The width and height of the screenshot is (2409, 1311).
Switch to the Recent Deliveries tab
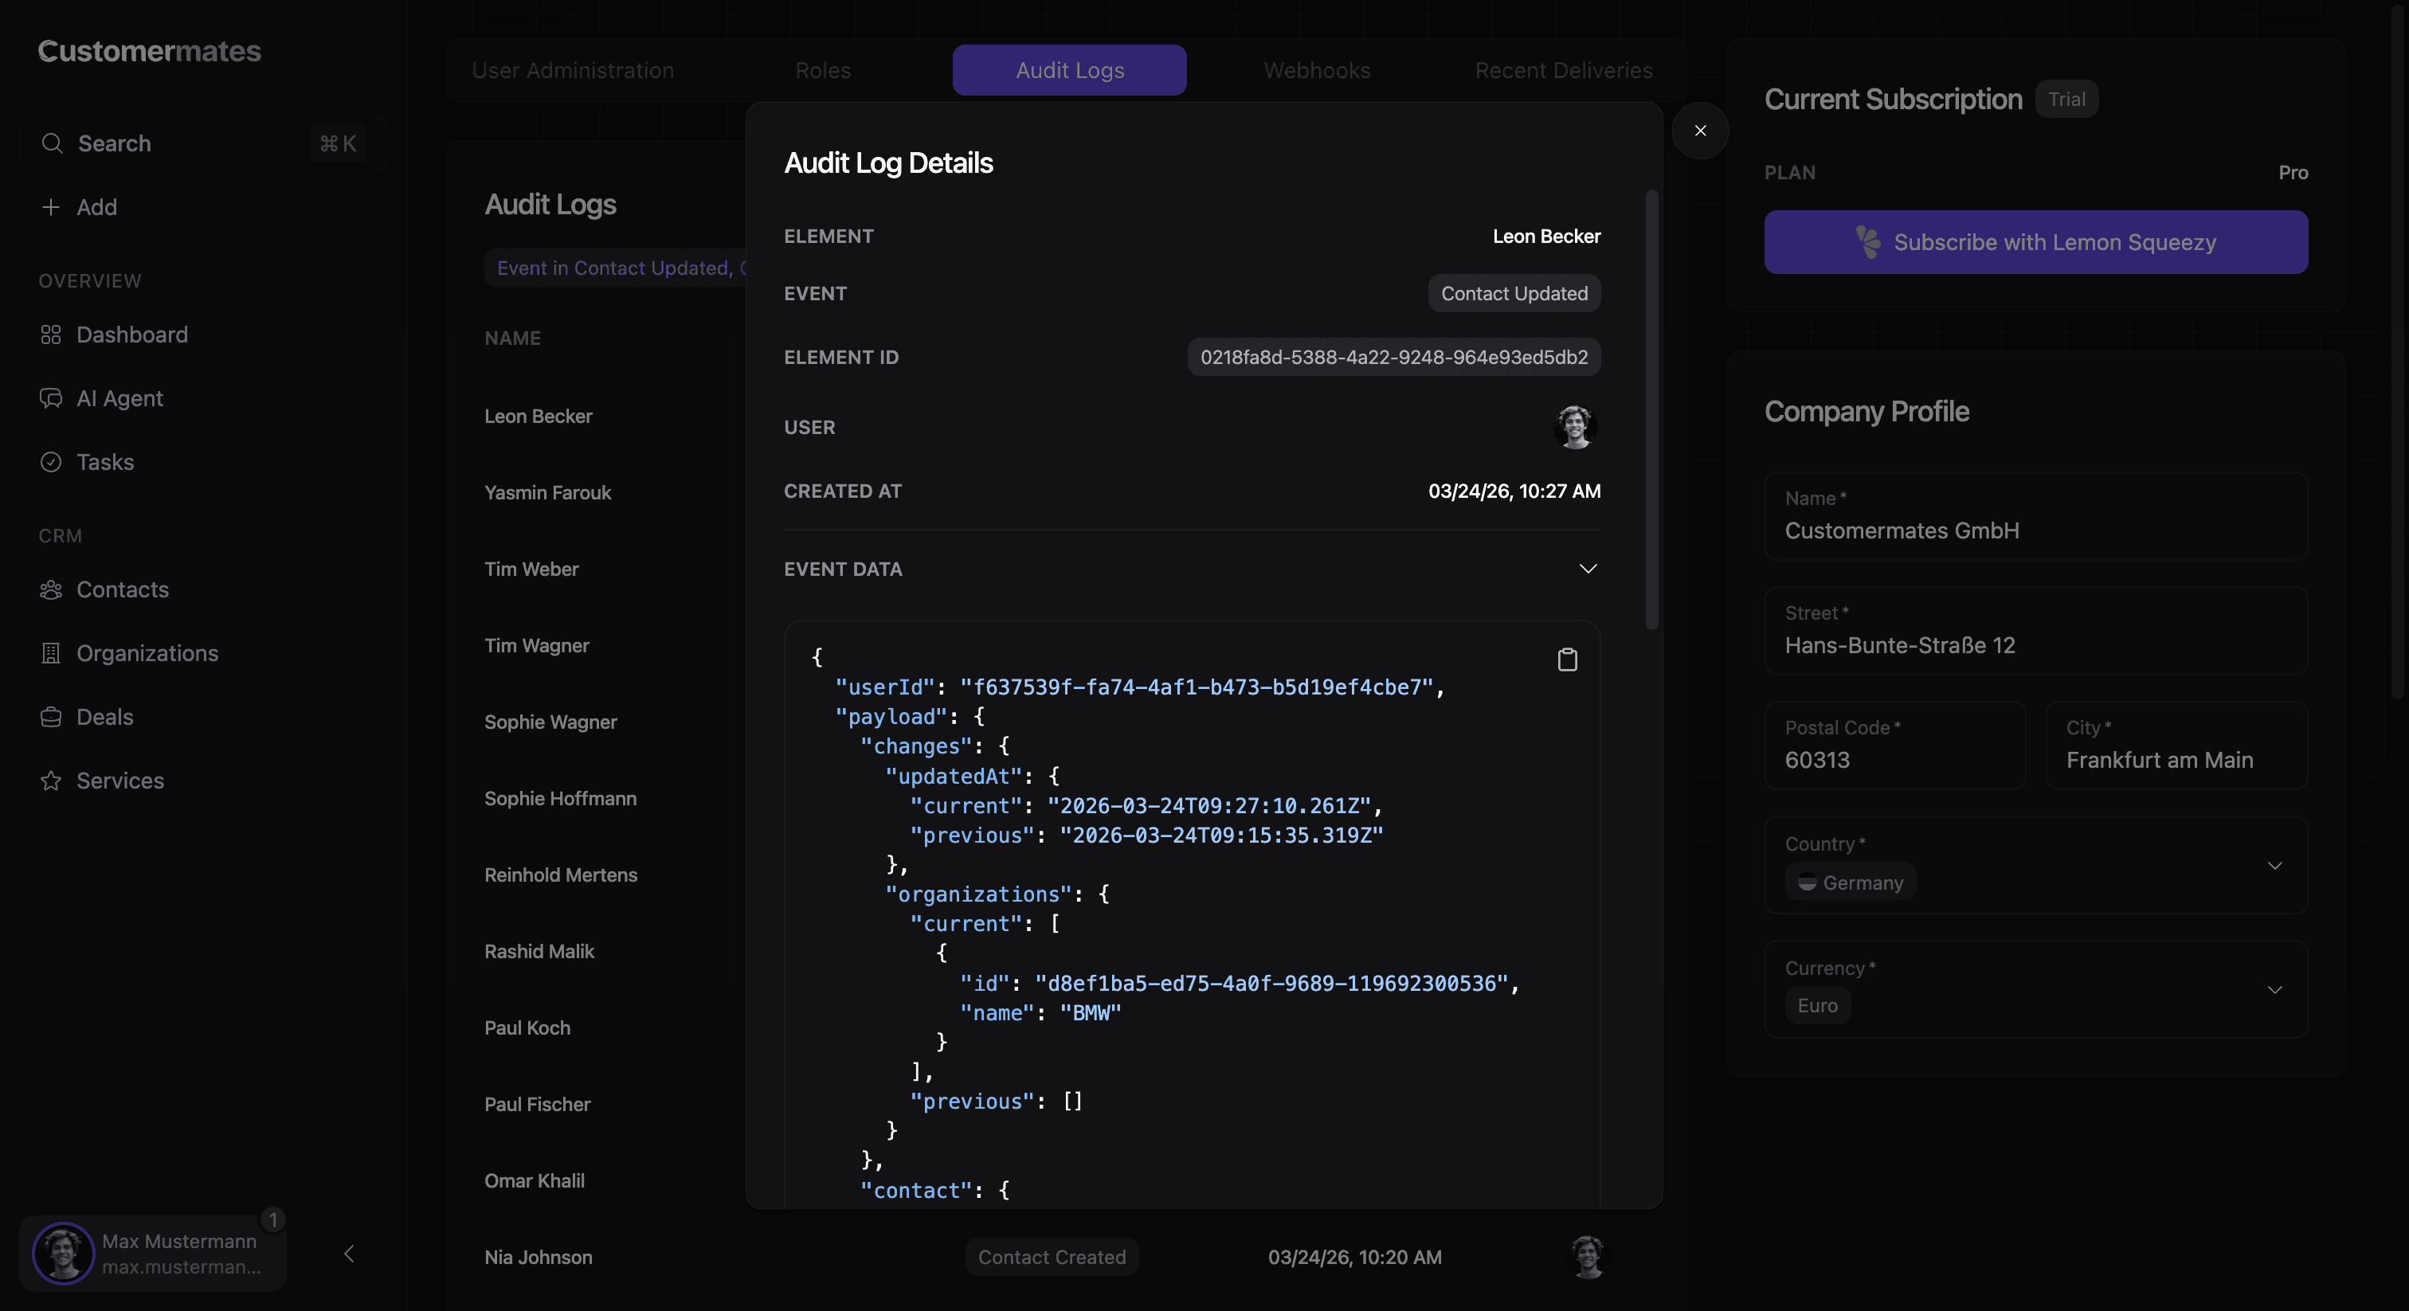tap(1563, 70)
